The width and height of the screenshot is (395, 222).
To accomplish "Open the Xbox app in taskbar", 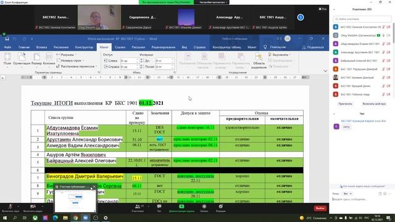I will (x=35, y=218).
